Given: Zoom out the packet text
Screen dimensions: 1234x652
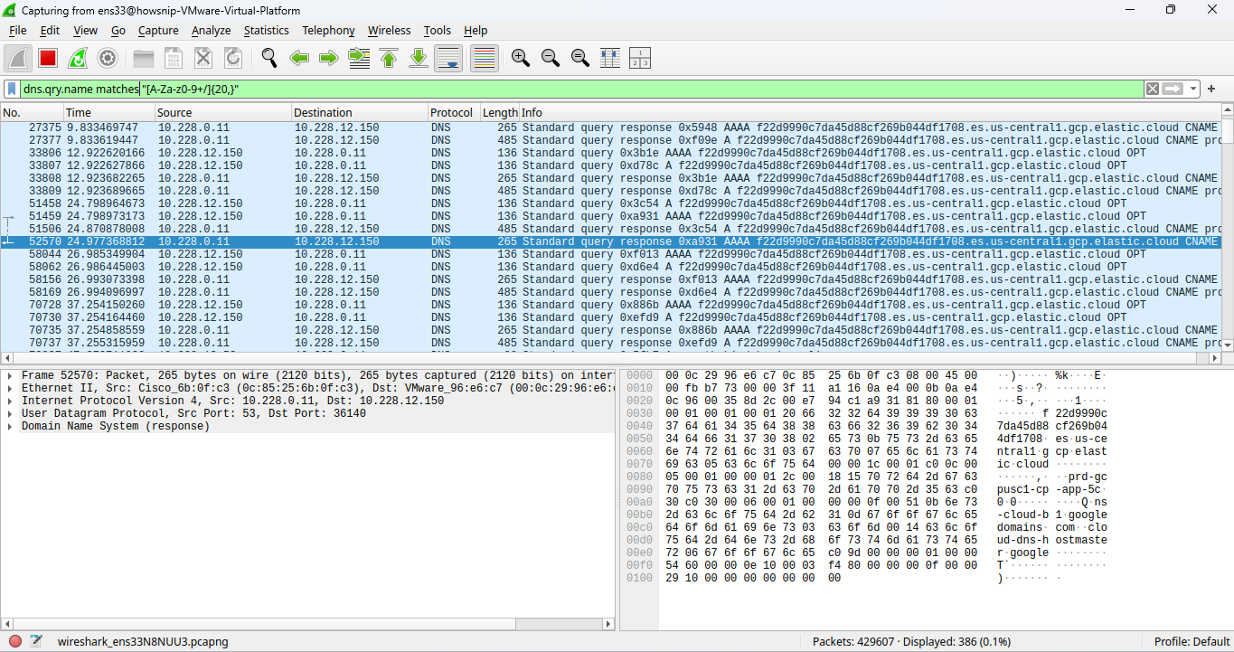Looking at the screenshot, I should pyautogui.click(x=550, y=58).
